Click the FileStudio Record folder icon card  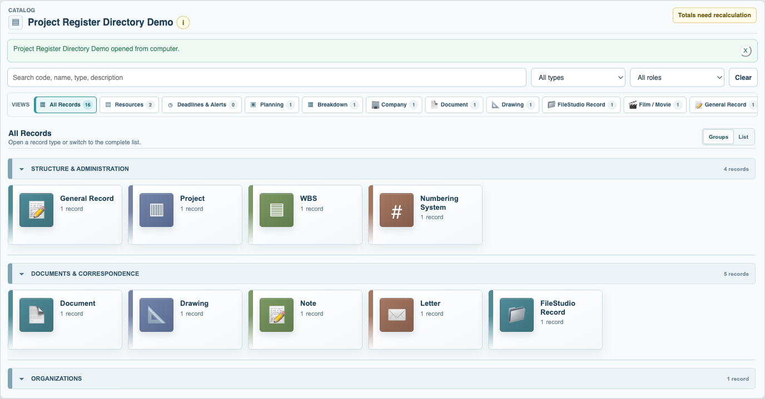pos(516,315)
